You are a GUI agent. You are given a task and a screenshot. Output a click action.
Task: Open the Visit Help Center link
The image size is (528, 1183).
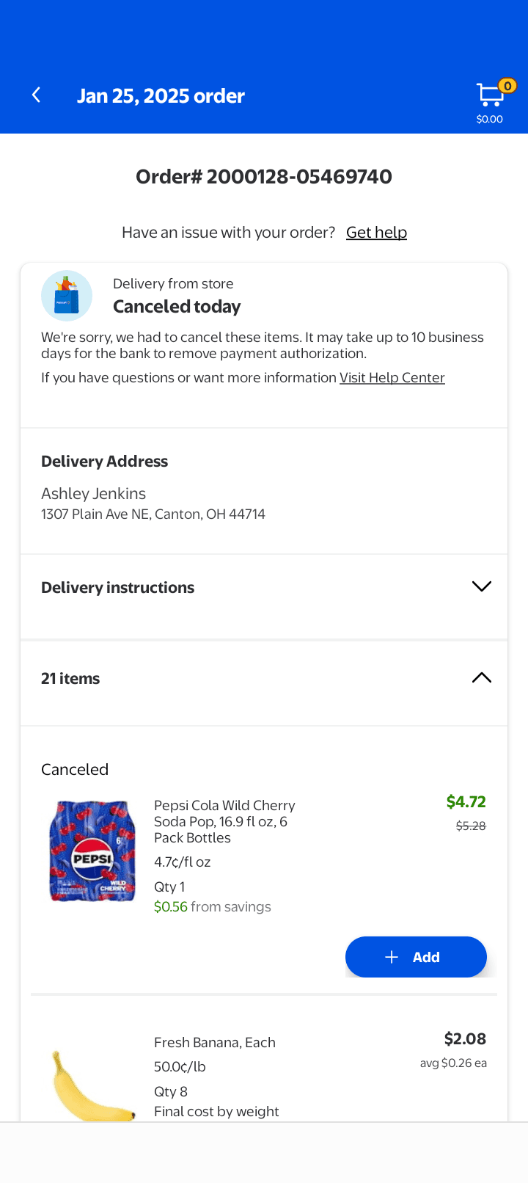click(x=392, y=378)
